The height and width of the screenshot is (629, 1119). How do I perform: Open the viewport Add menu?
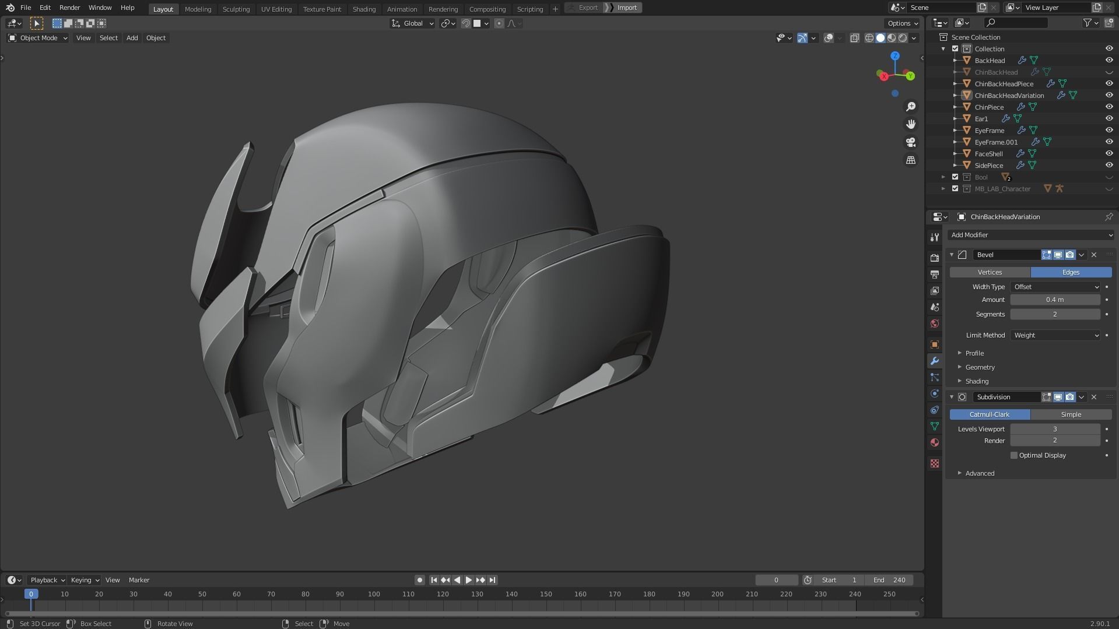[x=132, y=38]
